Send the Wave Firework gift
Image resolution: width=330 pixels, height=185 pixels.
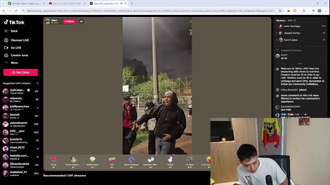pos(131,162)
